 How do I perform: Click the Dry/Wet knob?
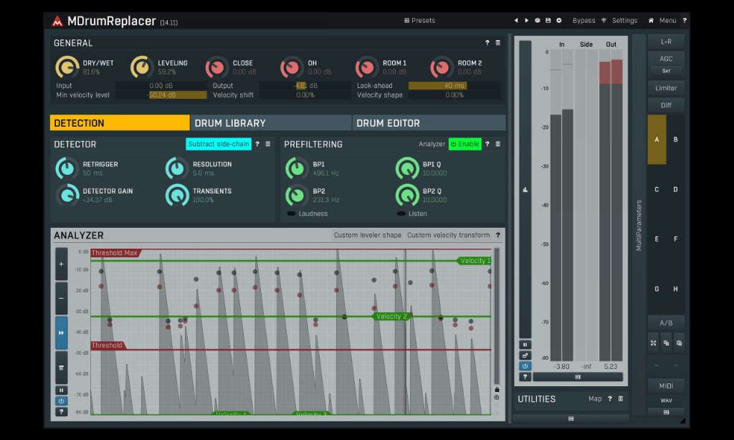tap(67, 67)
